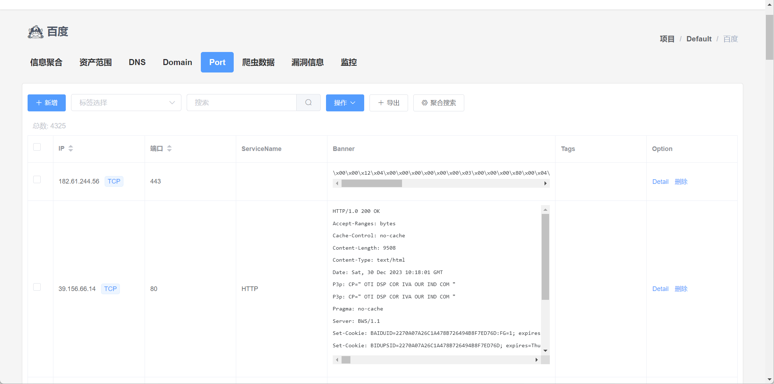This screenshot has height=384, width=774.
Task: Check the row for 39.156.66.14
Action: 37,287
